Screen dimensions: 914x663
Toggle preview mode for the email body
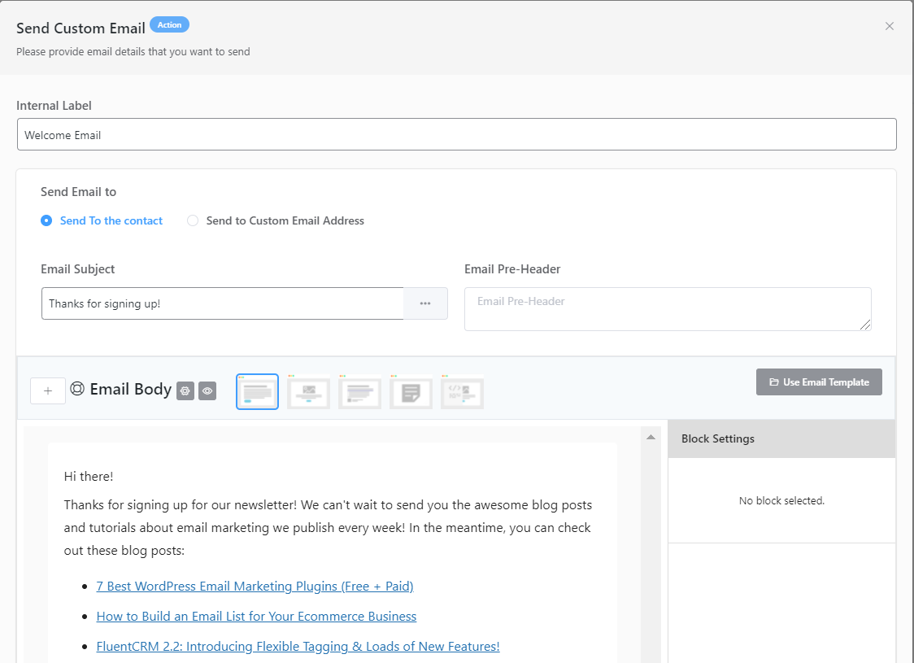point(207,391)
